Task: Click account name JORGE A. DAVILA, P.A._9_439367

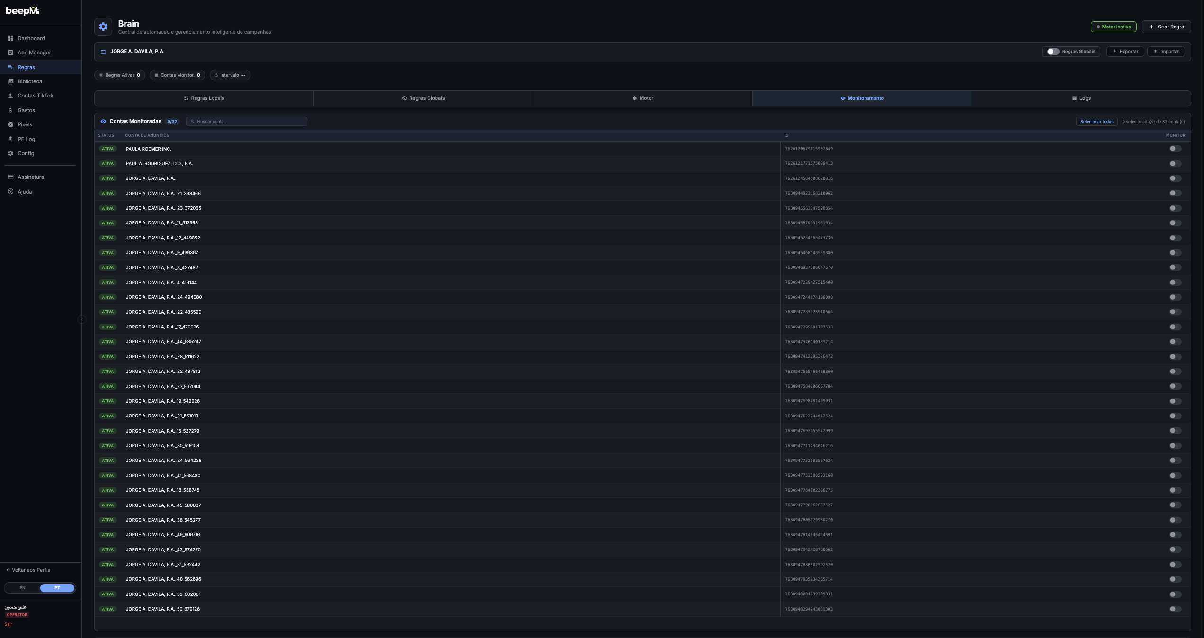Action: [162, 253]
